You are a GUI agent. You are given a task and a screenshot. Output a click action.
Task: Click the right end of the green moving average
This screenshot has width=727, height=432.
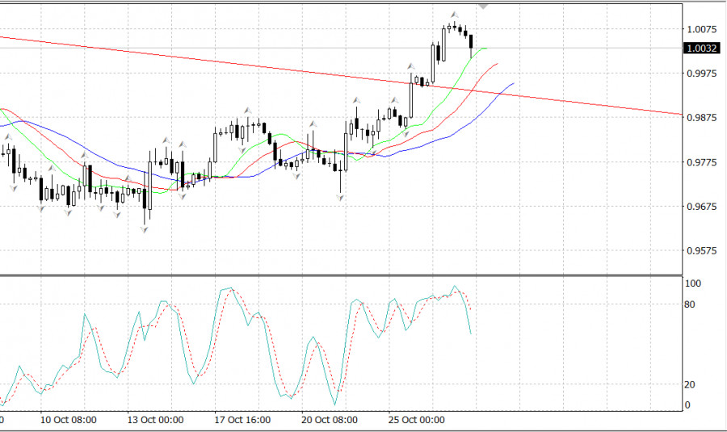[485, 48]
